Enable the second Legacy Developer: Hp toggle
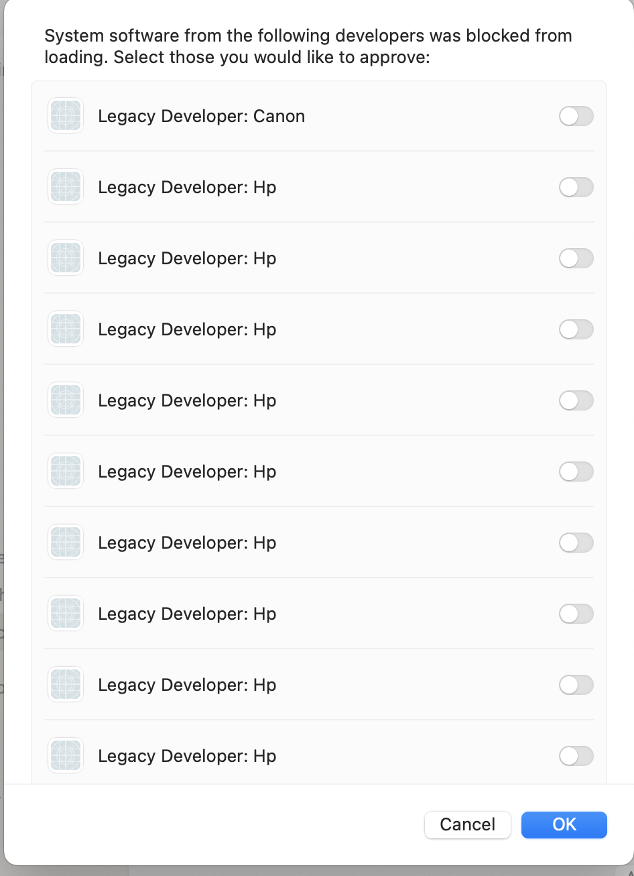The width and height of the screenshot is (634, 876). click(x=576, y=258)
